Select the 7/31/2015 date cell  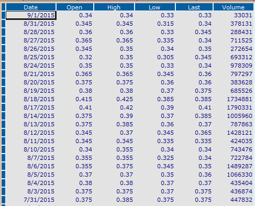pyautogui.click(x=31, y=200)
